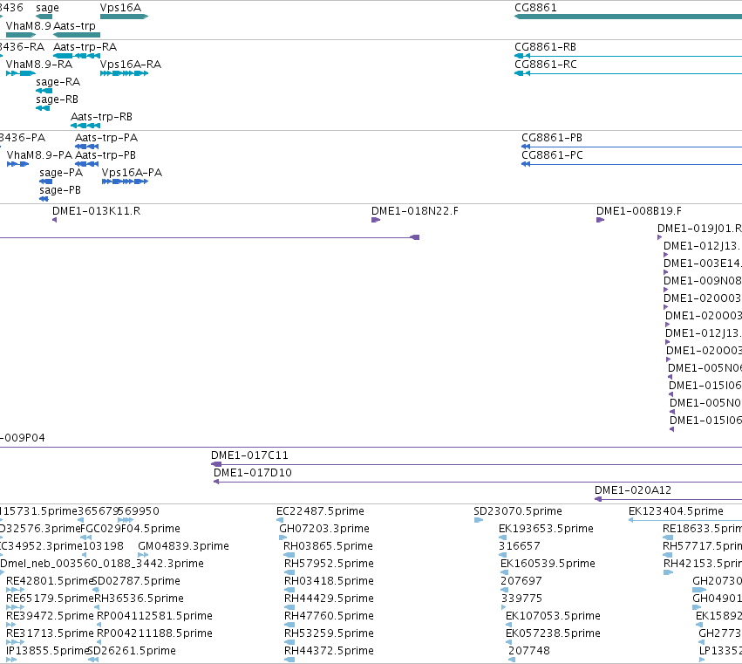Click Dmel_neb_003560_0188_3442.3prime label
This screenshot has width=742, height=664.
(102, 563)
